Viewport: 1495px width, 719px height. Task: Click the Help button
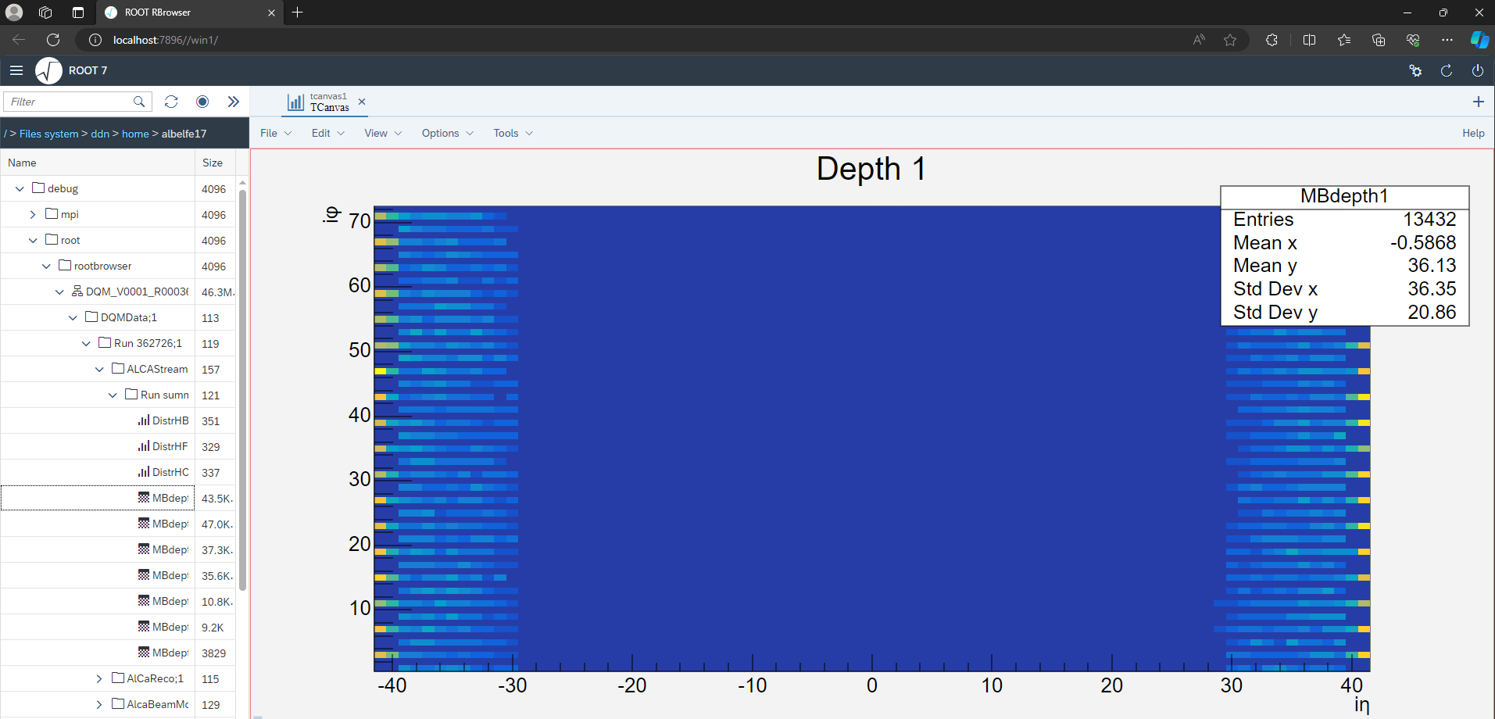tap(1472, 134)
